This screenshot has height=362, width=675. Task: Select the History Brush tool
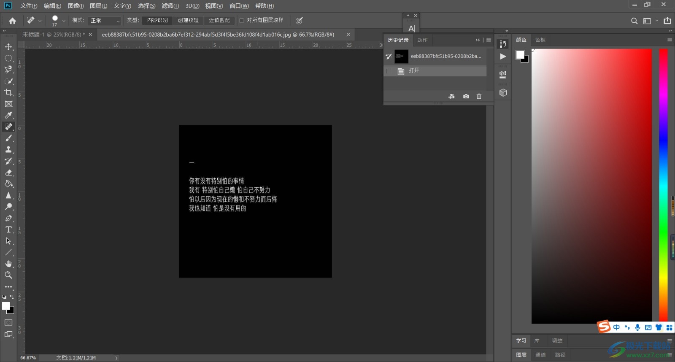point(8,161)
